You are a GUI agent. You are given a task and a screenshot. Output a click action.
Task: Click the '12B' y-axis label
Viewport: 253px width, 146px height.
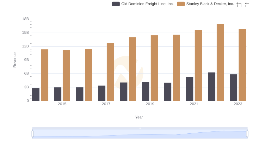pyautogui.click(x=26, y=46)
